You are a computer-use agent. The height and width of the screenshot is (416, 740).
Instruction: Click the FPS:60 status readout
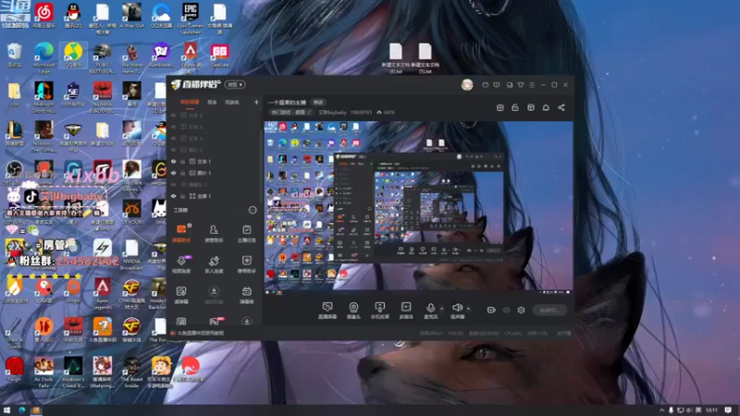[455, 334]
